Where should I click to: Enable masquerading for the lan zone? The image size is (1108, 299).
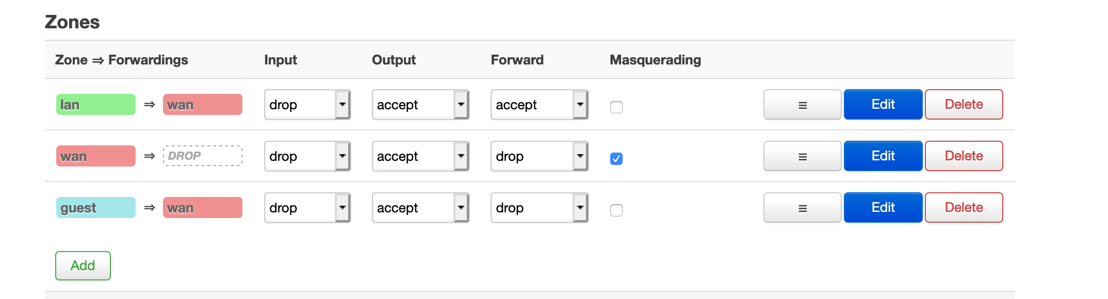click(616, 107)
